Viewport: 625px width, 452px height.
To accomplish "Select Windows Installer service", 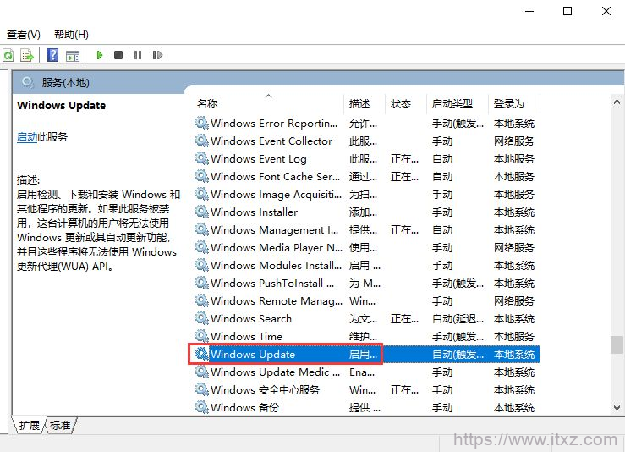I will (x=367, y=212).
